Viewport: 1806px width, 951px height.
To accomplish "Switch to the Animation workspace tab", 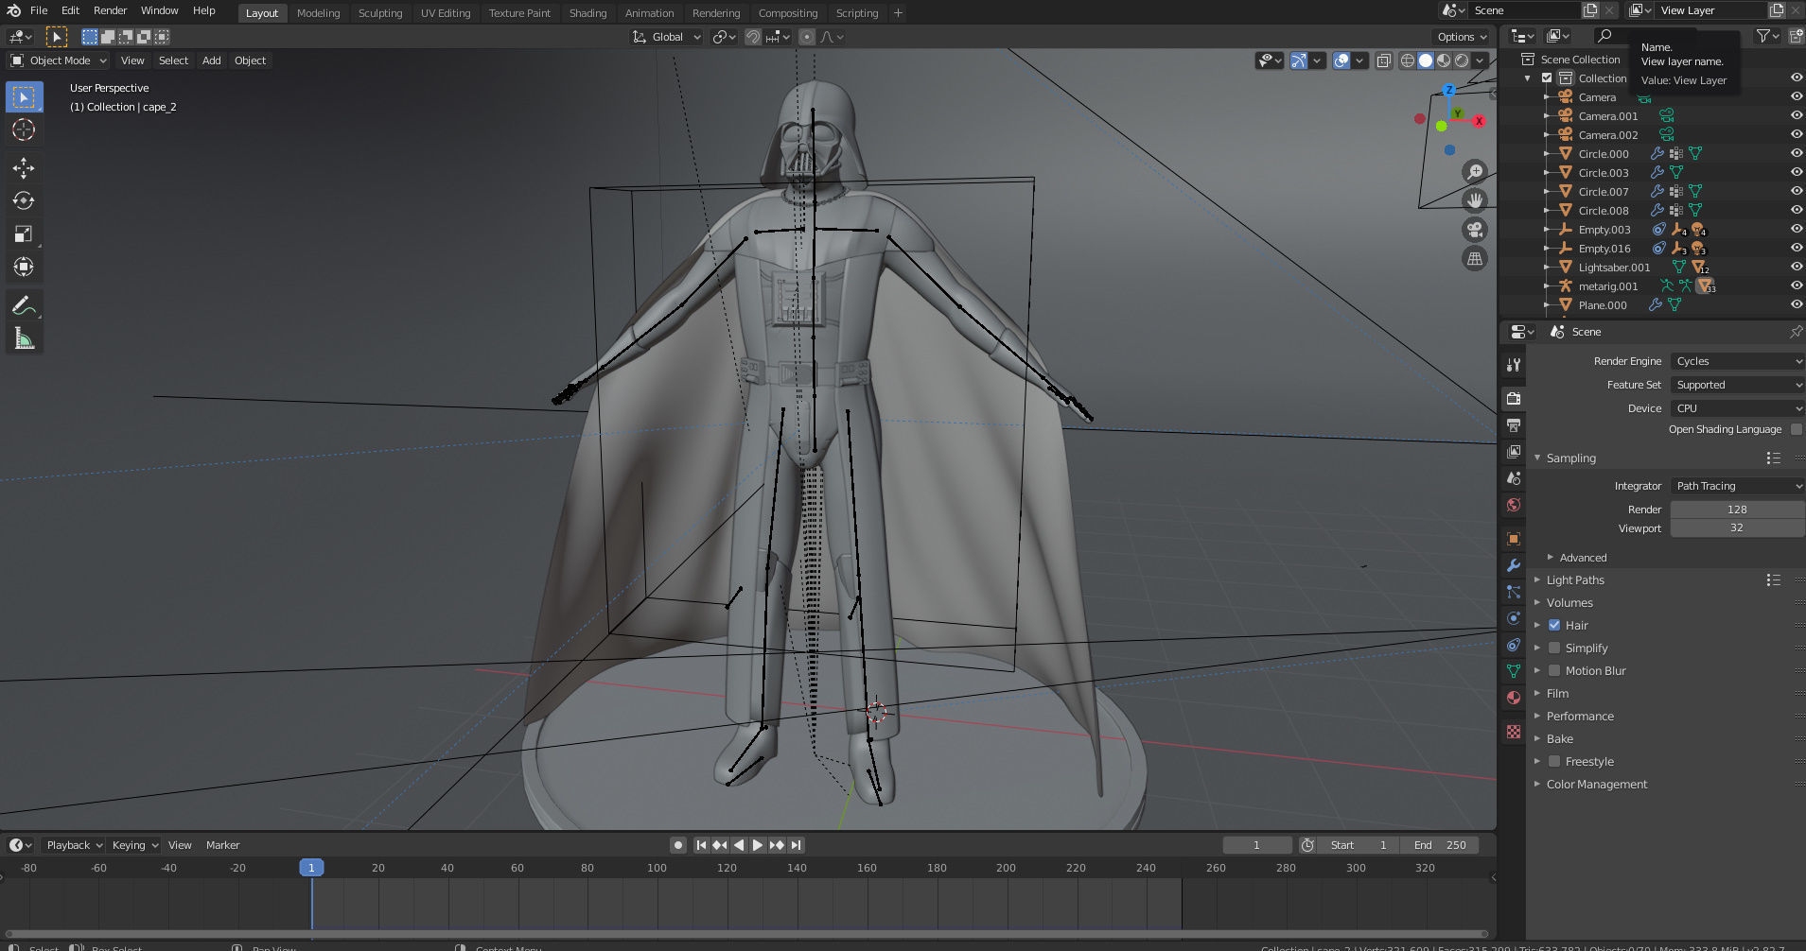I will (x=649, y=13).
